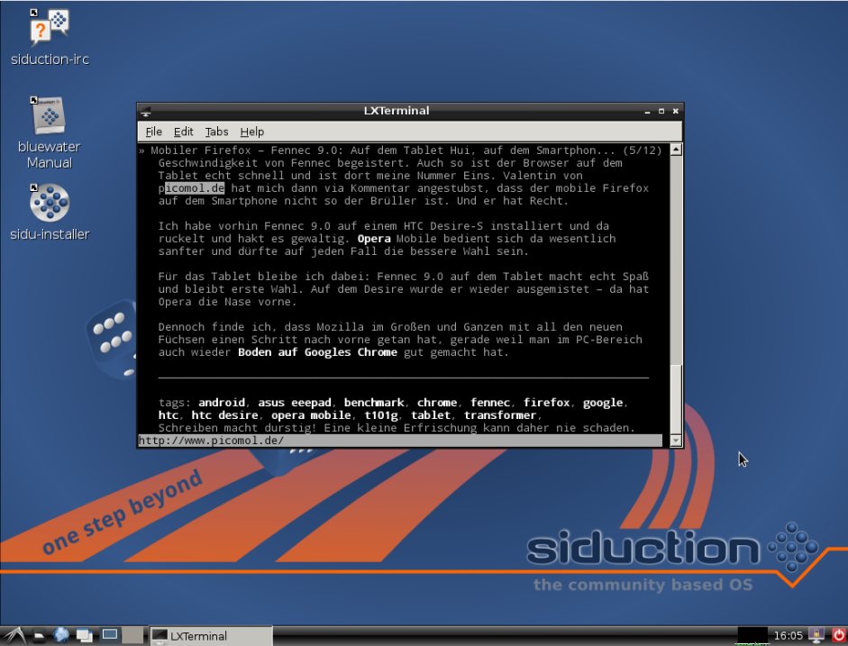Image resolution: width=848 pixels, height=646 pixels.
Task: Open the siduction-irc desktop icon
Action: coord(50,37)
